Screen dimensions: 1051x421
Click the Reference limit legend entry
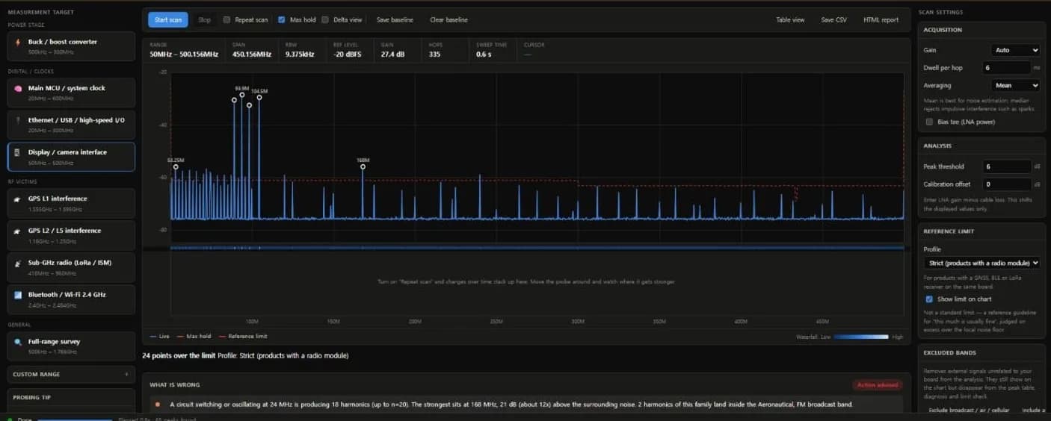pos(243,337)
